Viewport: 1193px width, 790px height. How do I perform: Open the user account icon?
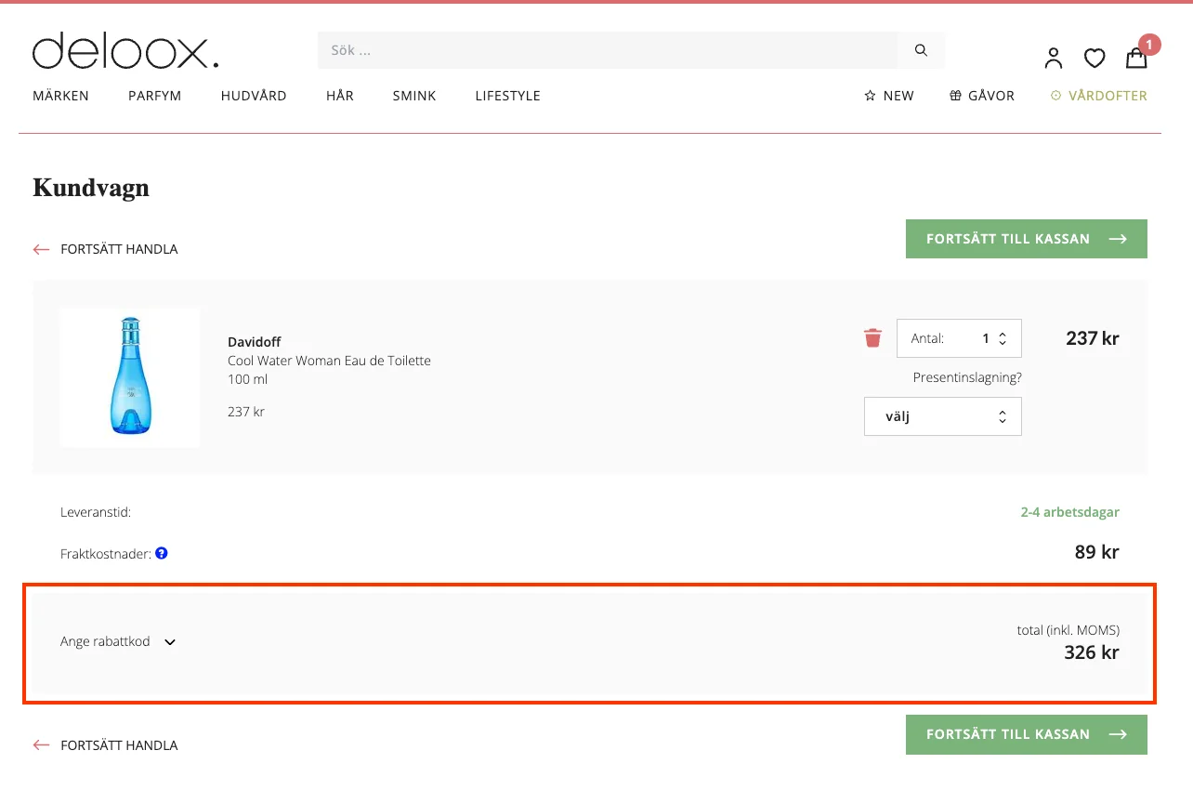1053,58
